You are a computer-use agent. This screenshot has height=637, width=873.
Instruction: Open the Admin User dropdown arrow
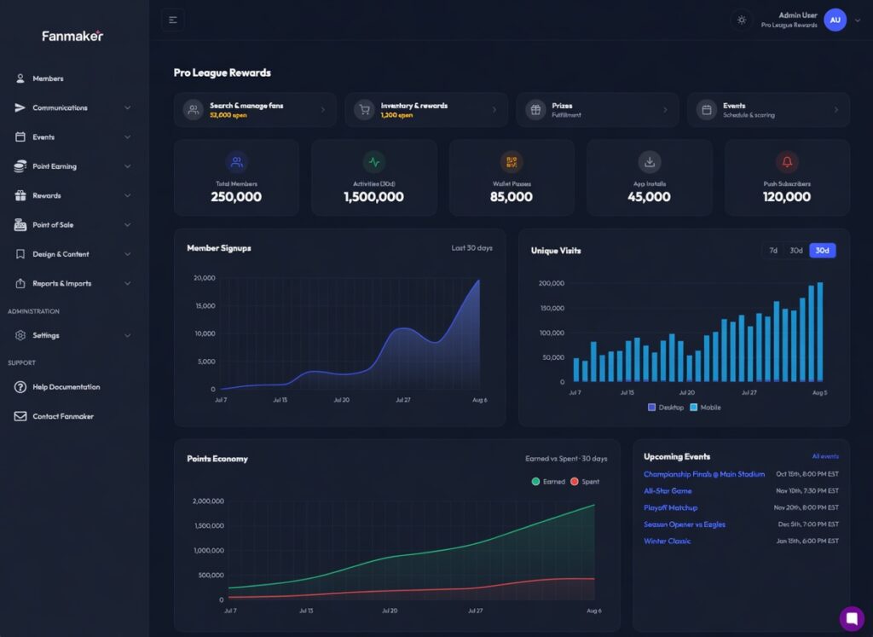click(x=858, y=20)
